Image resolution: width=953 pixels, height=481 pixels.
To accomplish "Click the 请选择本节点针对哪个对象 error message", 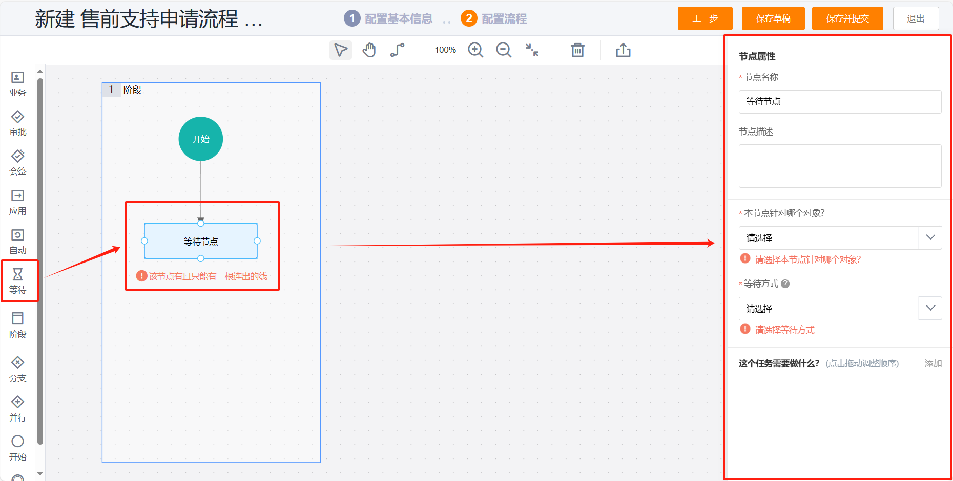I will tap(808, 259).
